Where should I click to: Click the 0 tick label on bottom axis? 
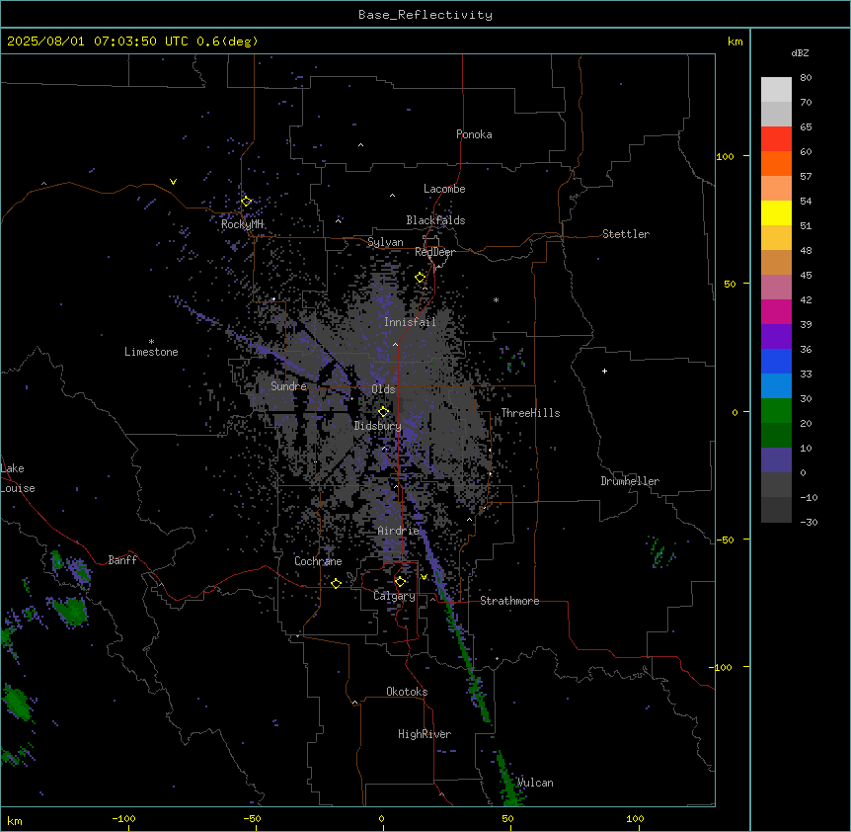point(381,819)
